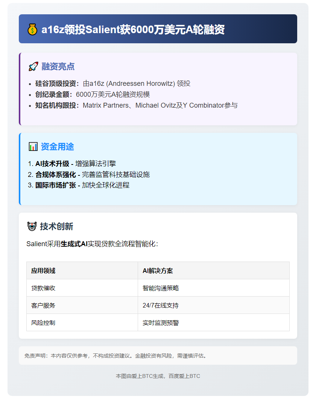Image resolution: width=316 pixels, height=408 pixels.
Task: Click table cell 风险控制
Action: click(82, 323)
